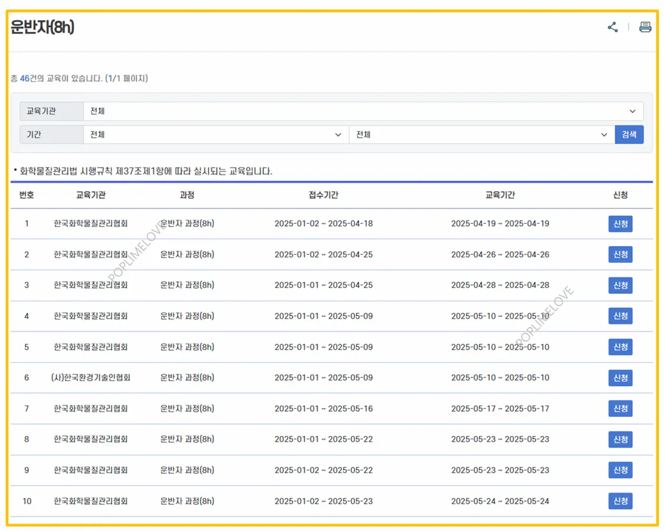Click 신청 for row 1

[621, 224]
